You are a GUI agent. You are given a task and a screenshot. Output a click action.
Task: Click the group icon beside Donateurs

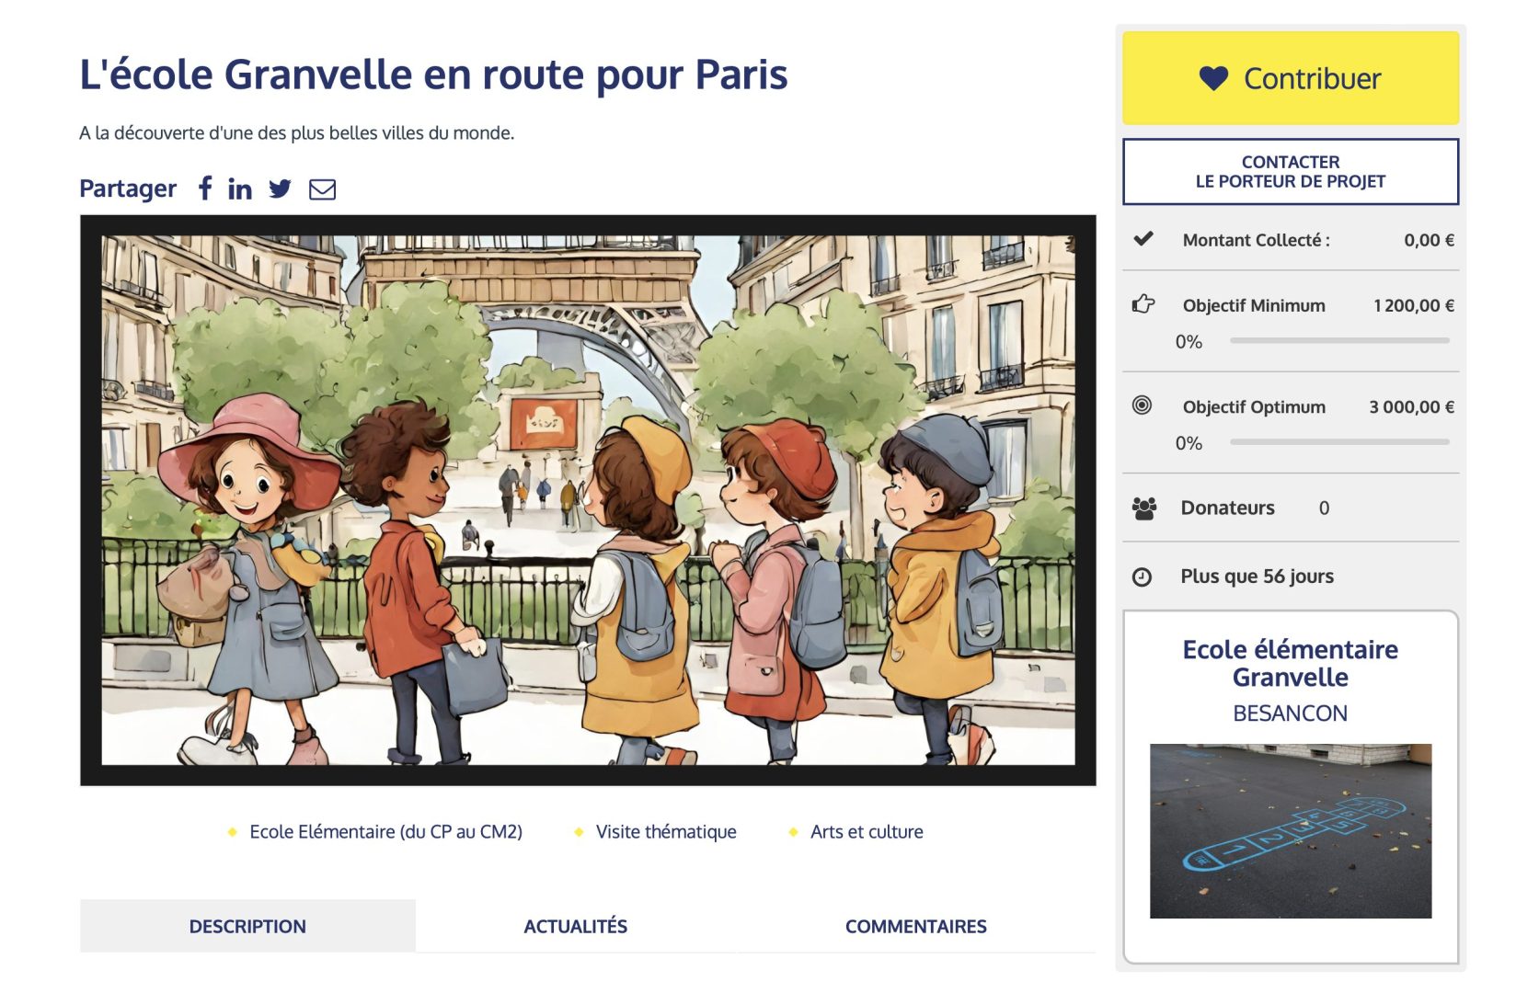coord(1144,508)
